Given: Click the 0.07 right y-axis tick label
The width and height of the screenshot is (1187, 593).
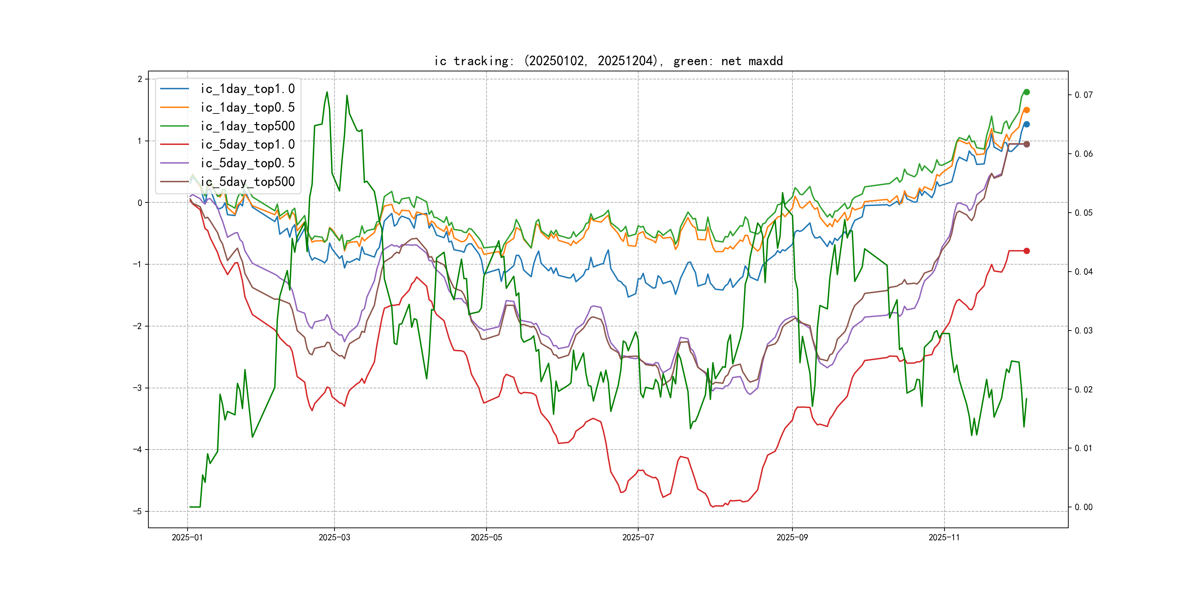Looking at the screenshot, I should [1083, 95].
